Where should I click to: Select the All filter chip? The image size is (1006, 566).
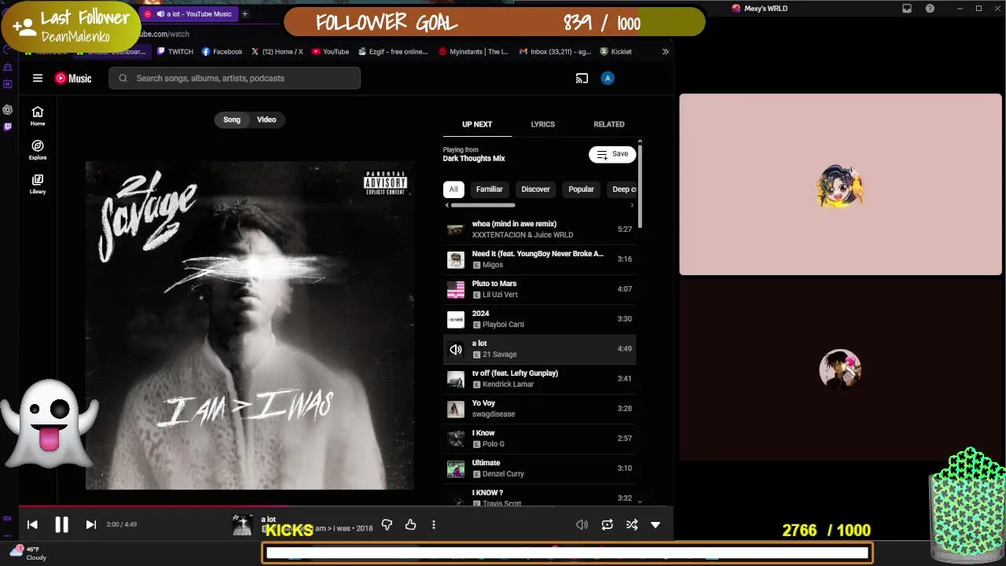point(453,189)
